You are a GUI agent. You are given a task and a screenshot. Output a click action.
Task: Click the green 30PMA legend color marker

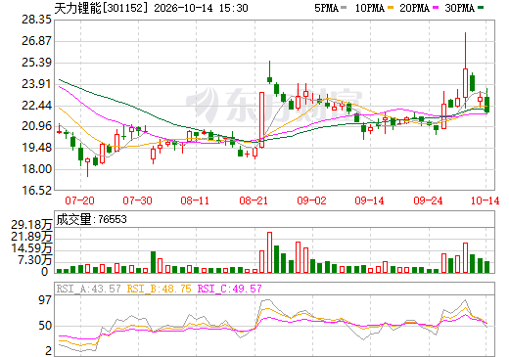point(481,8)
